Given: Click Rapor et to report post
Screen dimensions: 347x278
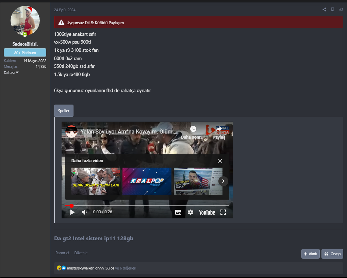Looking at the screenshot, I should click(x=62, y=253).
